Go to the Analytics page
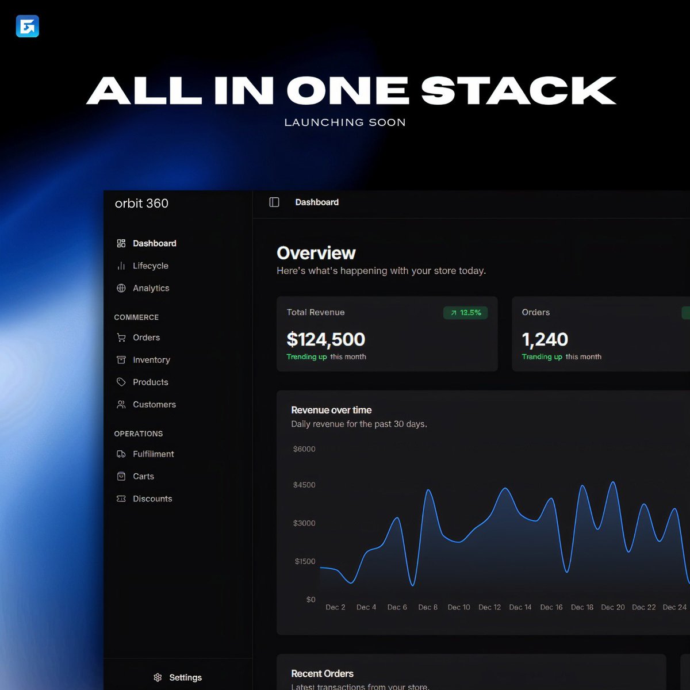Image resolution: width=690 pixels, height=690 pixels. (151, 288)
